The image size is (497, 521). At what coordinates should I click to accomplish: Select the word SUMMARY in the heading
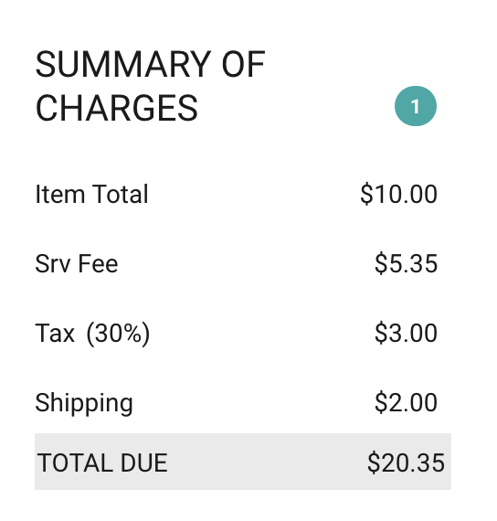[123, 65]
